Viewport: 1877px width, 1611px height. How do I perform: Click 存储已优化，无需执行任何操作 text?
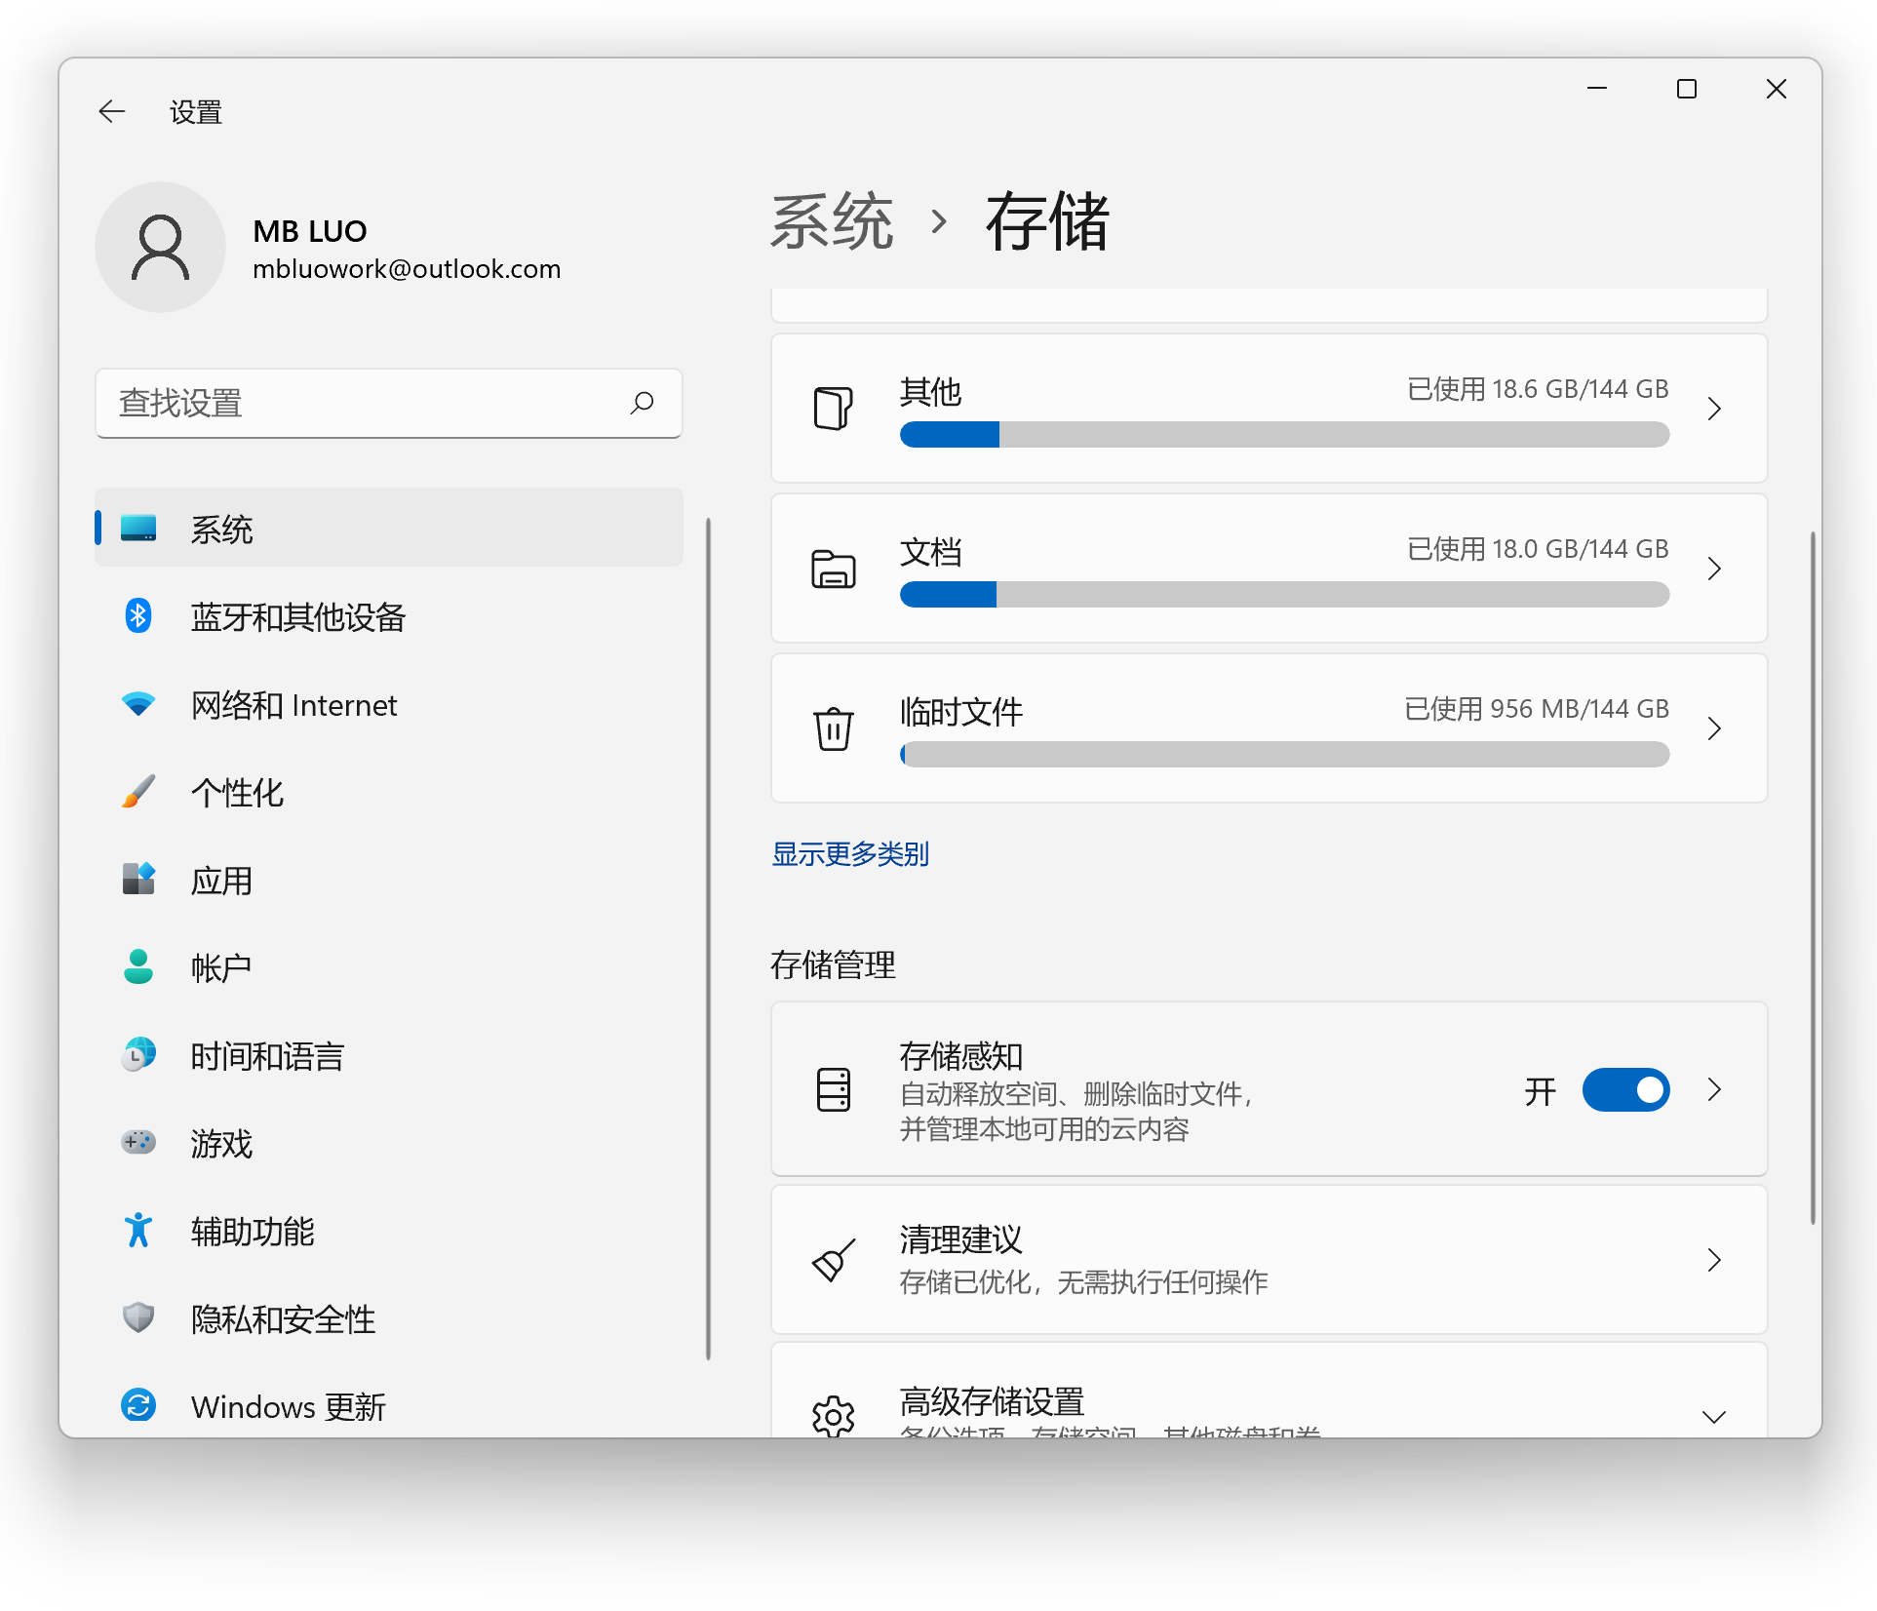(x=1083, y=1281)
